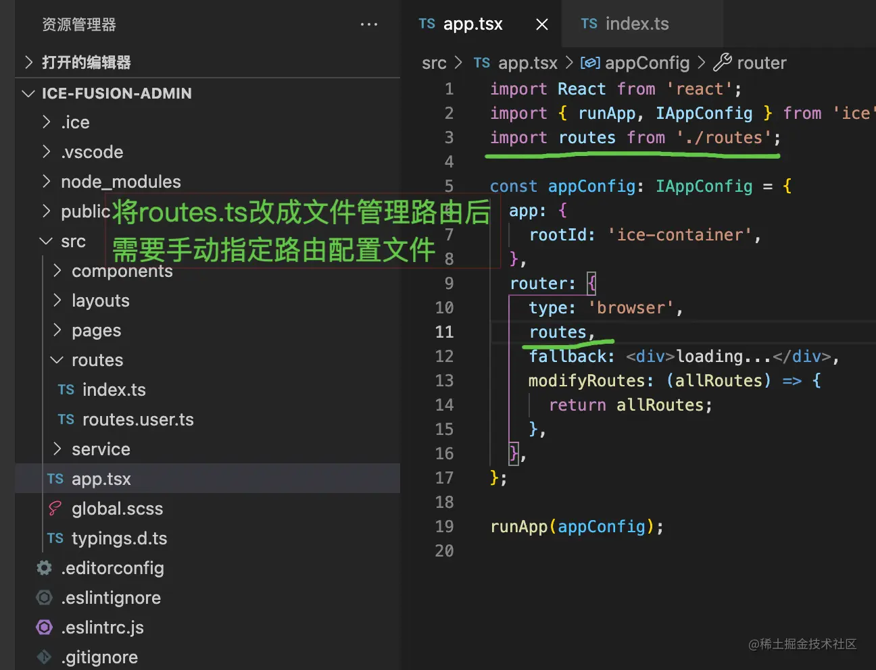
Task: Click the variable symbol icon before appConfig breadcrumb
Action: click(x=590, y=63)
